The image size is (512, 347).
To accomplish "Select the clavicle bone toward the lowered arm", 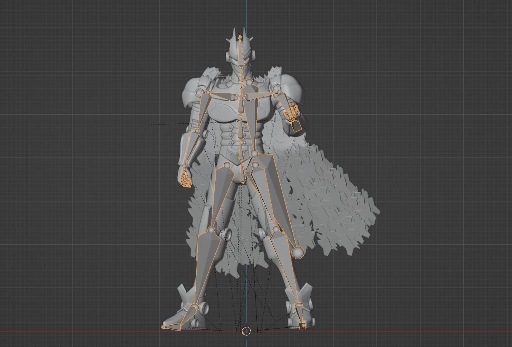I will 223,96.
